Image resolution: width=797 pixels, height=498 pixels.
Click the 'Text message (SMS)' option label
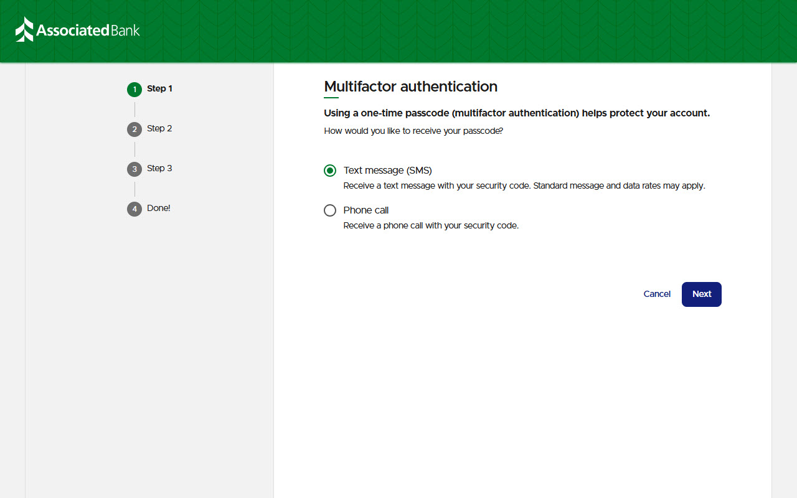(x=387, y=171)
